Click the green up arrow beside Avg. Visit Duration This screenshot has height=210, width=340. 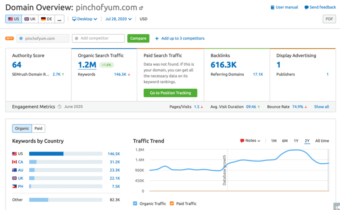[x=259, y=107]
